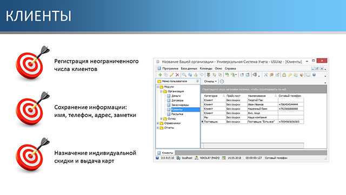Click the yellow key icon in the toolbar

pos(290,75)
